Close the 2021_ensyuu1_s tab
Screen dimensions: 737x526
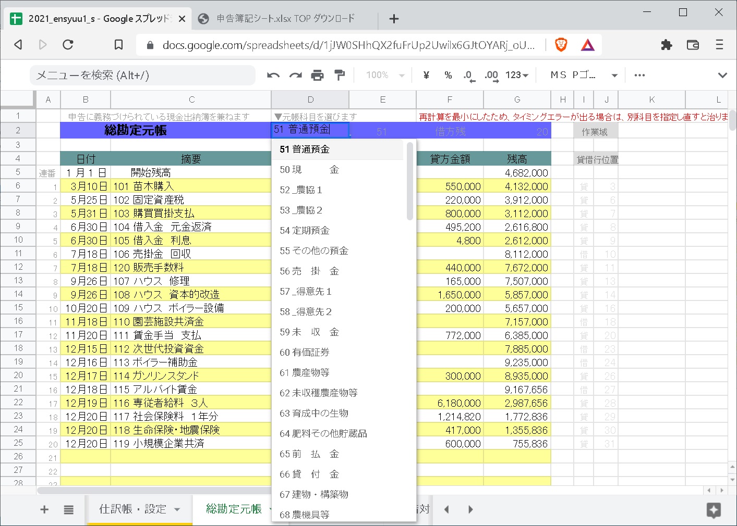tap(182, 19)
